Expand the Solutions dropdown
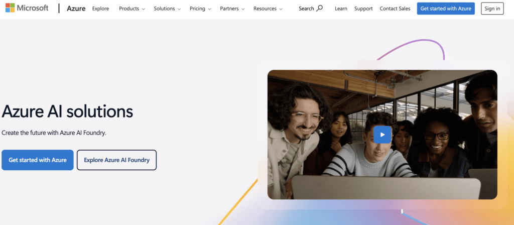 pos(167,9)
